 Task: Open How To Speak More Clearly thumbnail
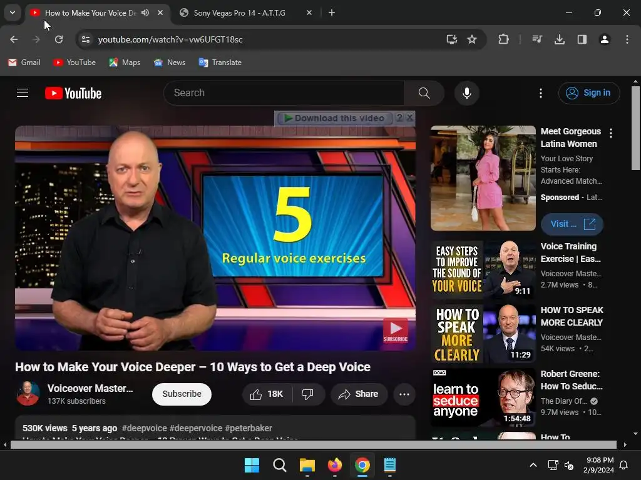pos(483,333)
